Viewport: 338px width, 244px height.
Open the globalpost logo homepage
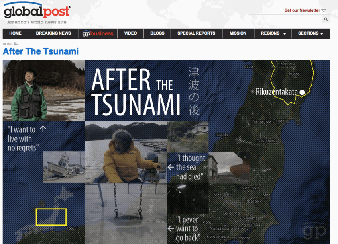coord(37,13)
